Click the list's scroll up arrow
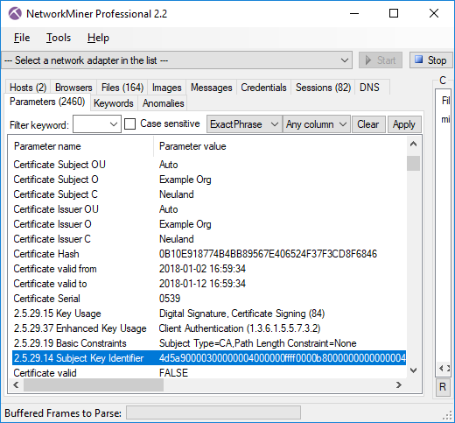This screenshot has width=455, height=423. click(413, 144)
